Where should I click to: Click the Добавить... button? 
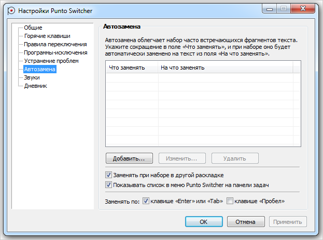[129, 158]
